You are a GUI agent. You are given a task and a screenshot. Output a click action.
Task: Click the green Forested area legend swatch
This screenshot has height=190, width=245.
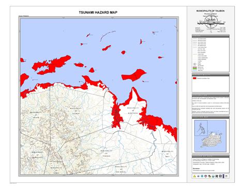(195, 69)
